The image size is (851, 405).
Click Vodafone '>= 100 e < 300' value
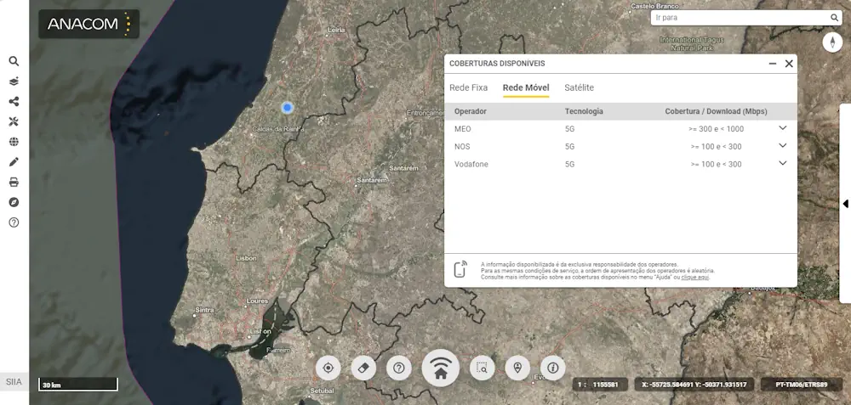coord(716,164)
